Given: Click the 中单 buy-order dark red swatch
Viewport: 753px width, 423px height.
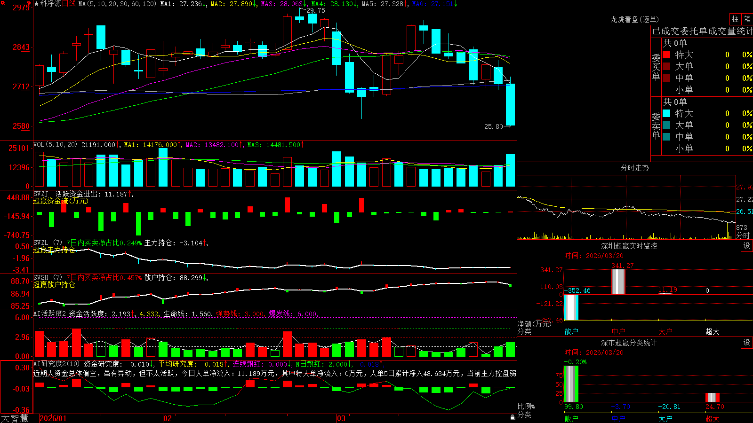Looking at the screenshot, I should point(666,78).
